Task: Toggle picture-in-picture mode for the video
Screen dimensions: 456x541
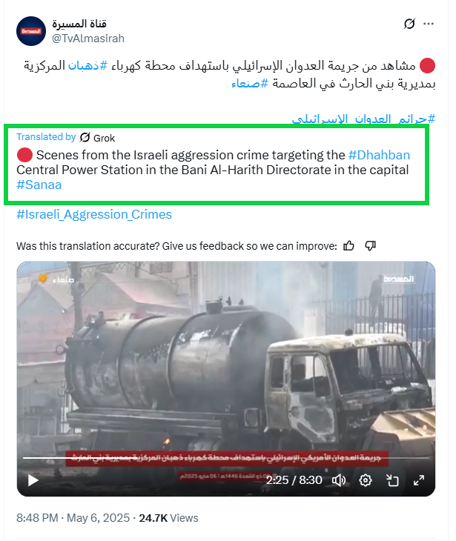Action: pyautogui.click(x=392, y=480)
